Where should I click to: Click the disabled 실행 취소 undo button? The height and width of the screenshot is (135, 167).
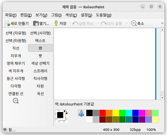pos(83,23)
